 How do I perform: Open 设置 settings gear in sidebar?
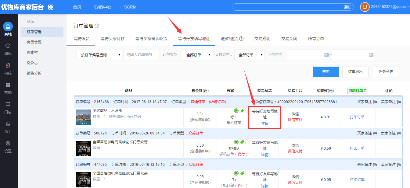(x=8, y=146)
